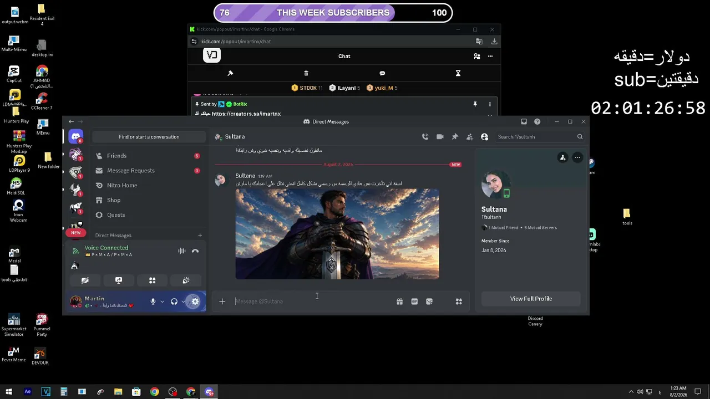Start a video call with Sultana

(440, 137)
